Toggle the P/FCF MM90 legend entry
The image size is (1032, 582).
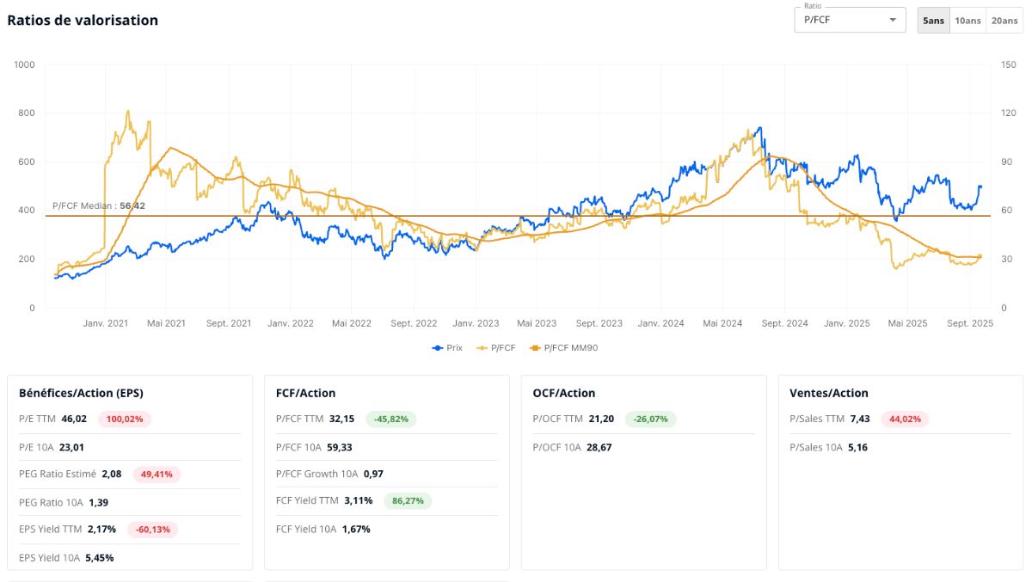click(x=564, y=348)
